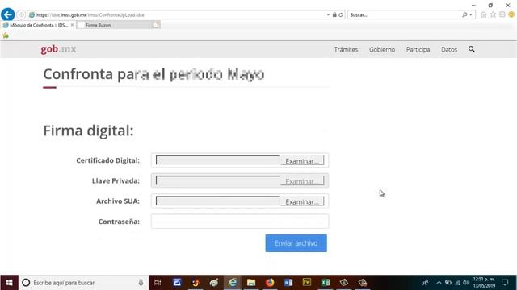
Task: Open the Windows Start menu
Action: point(9,283)
